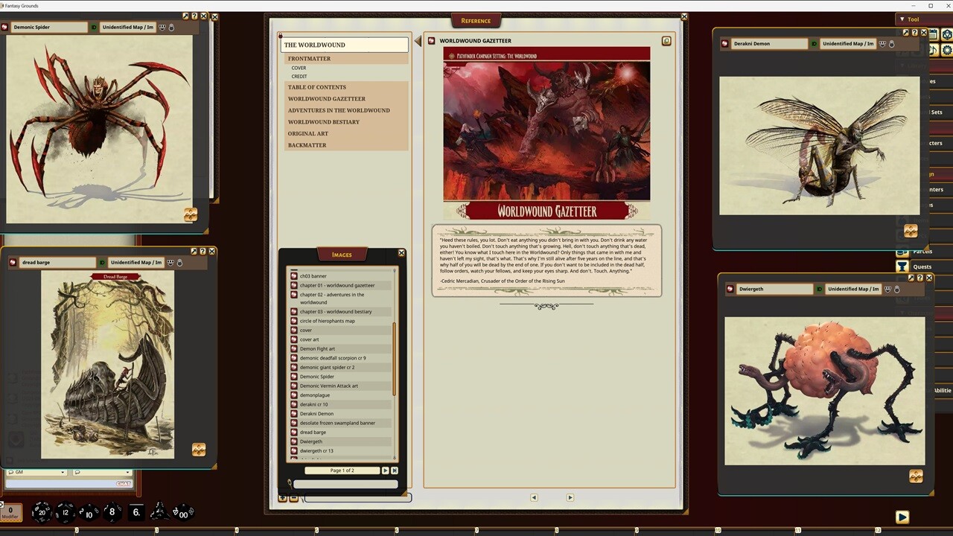Toggle ID status on Derakni Demon

[x=814, y=44]
